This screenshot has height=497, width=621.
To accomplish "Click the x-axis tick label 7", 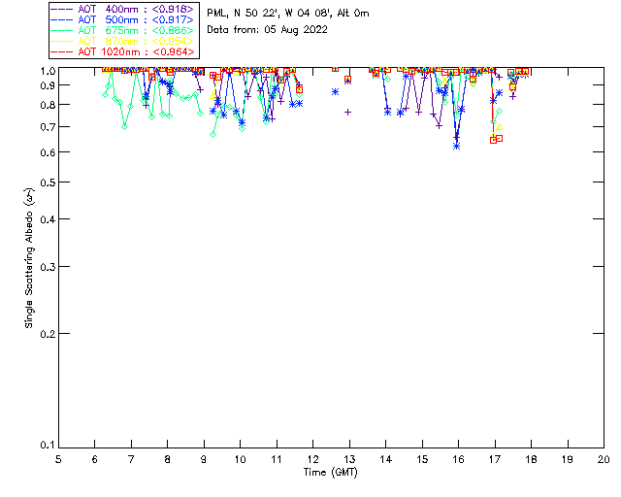I will point(131,459).
